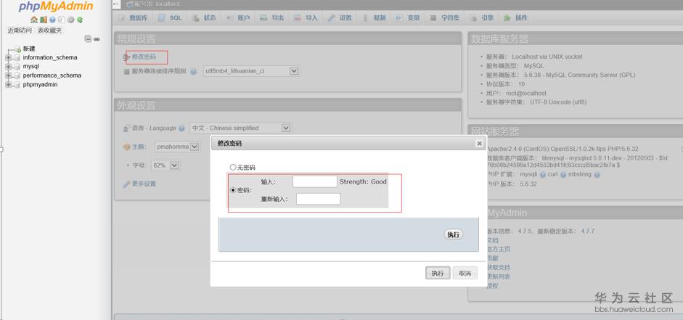Open help icon next to mbstring extension
Viewport: 683px width, 320px height.
pyautogui.click(x=597, y=175)
